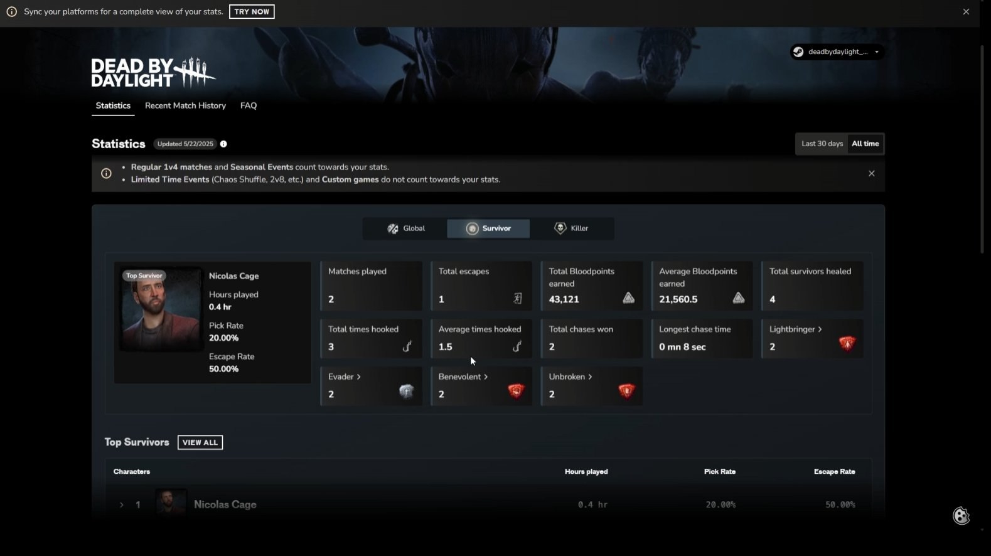
Task: Click the 0 mn 8 sec value
Action: [682, 347]
